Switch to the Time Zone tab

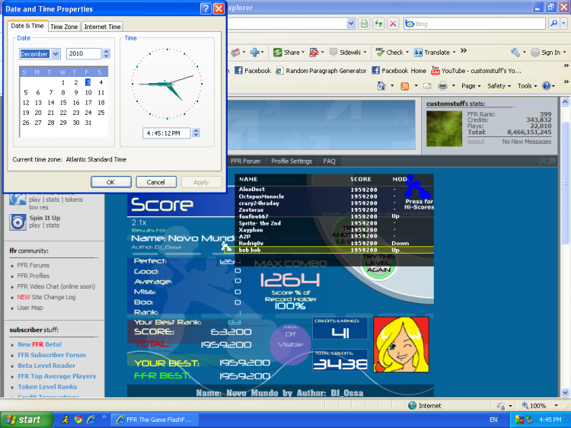pos(64,27)
